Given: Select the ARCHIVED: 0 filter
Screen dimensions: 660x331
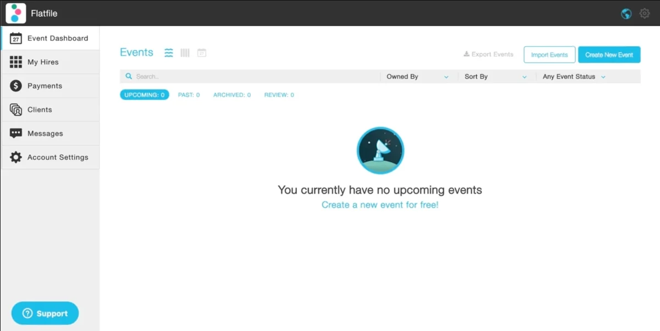Looking at the screenshot, I should (x=232, y=94).
